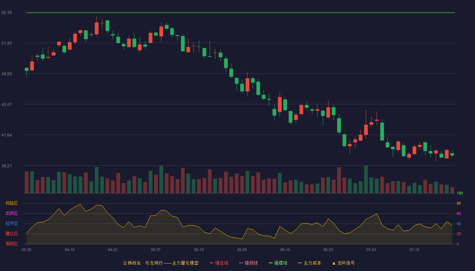Click the 07-03 date label
Image resolution: width=475 pixels, height=271 pixels.
(x=371, y=250)
